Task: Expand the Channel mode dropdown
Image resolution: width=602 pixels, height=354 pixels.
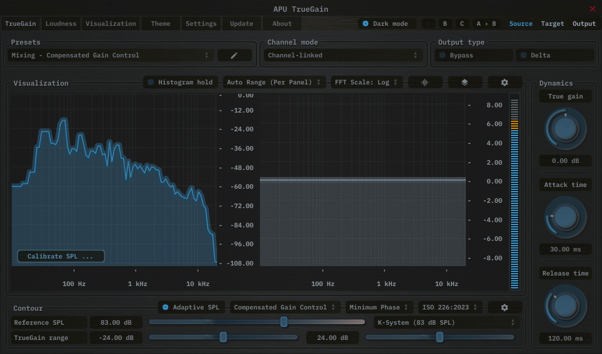Action: (x=343, y=55)
